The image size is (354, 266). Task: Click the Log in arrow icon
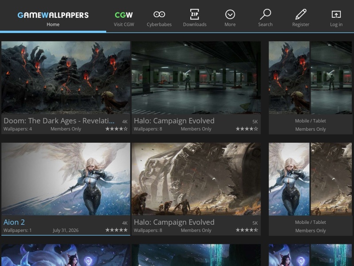336,15
